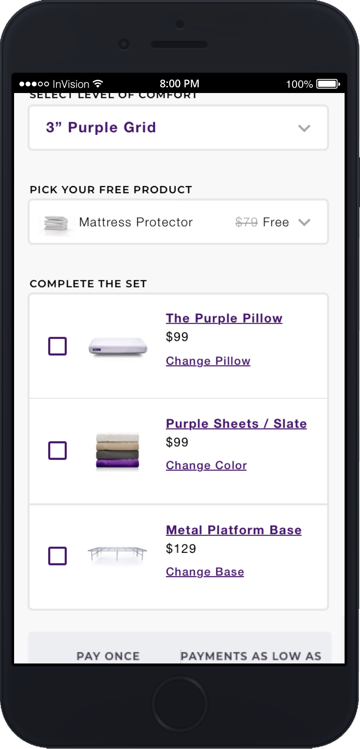Viewport: 360px width, 749px height.
Task: Tap the Purple Pillow product image
Action: pyautogui.click(x=118, y=346)
